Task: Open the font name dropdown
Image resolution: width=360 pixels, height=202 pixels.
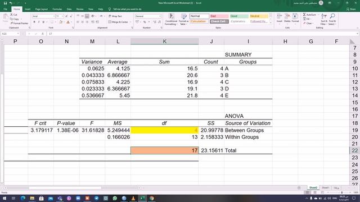Action: 54,16
